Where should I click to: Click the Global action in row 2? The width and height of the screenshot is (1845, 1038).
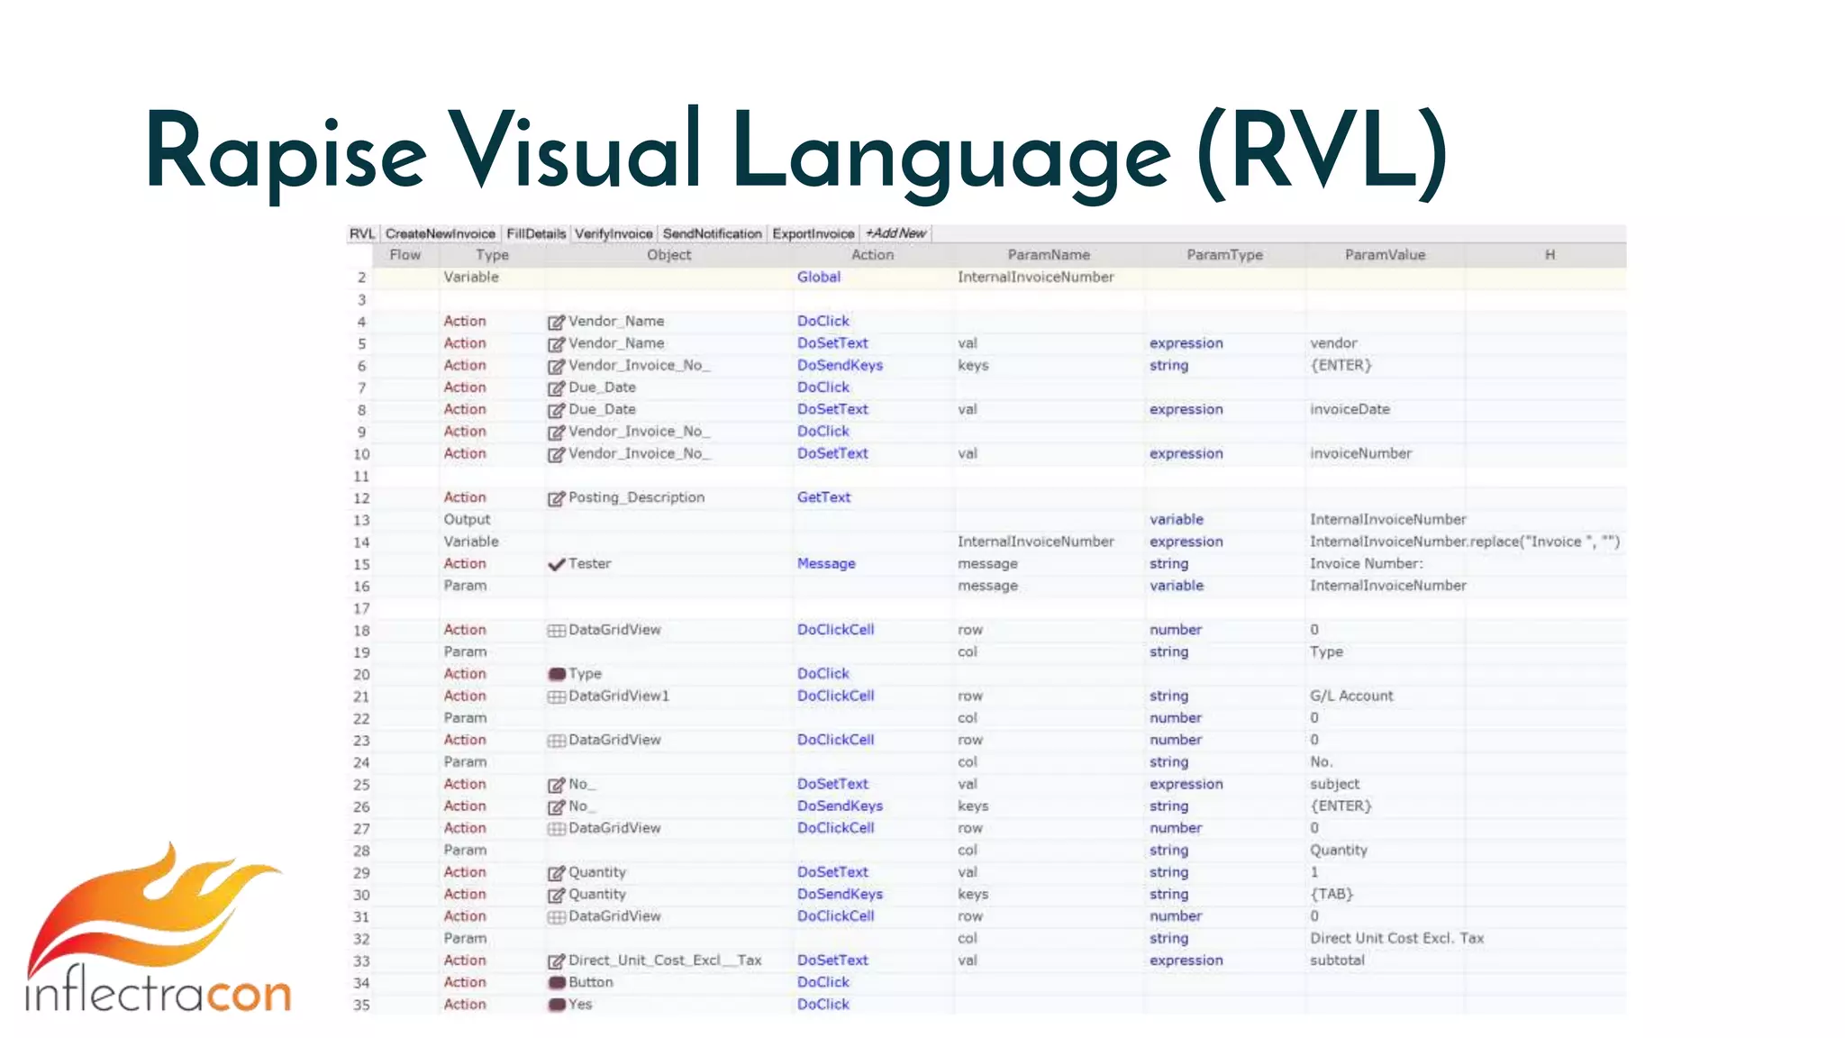click(818, 278)
